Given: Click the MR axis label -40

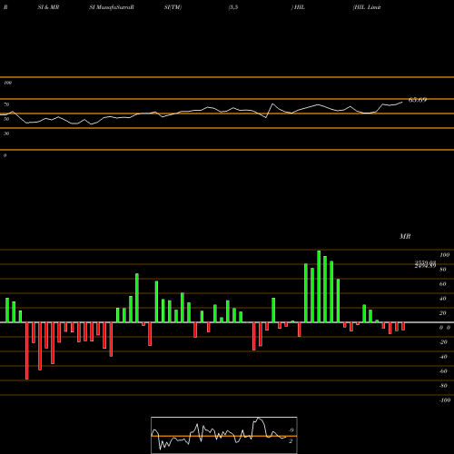Looking at the screenshot, I should (443, 357).
